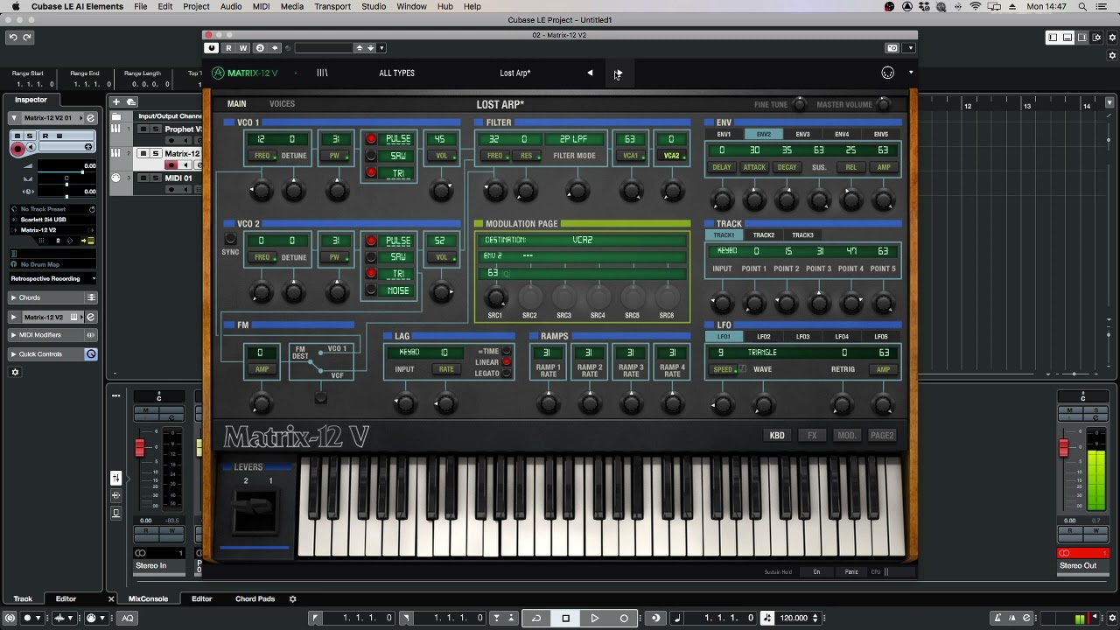This screenshot has width=1120, height=630.
Task: Toggle VCO 1 PULSE waveform LED
Action: [371, 139]
